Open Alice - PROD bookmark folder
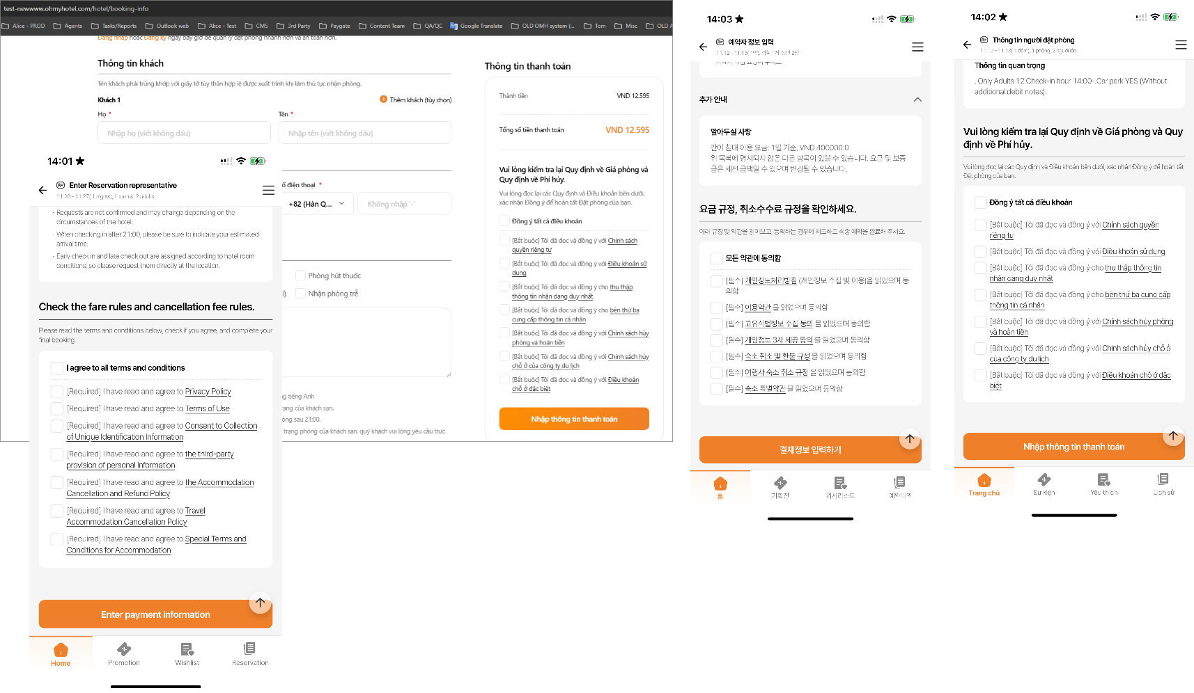Viewport: 1194px width, 693px height. pyautogui.click(x=23, y=26)
